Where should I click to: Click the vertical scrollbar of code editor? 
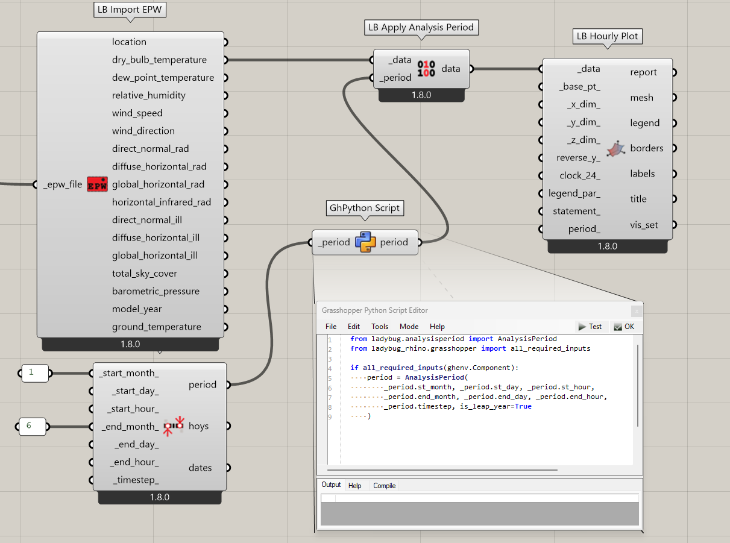638,386
